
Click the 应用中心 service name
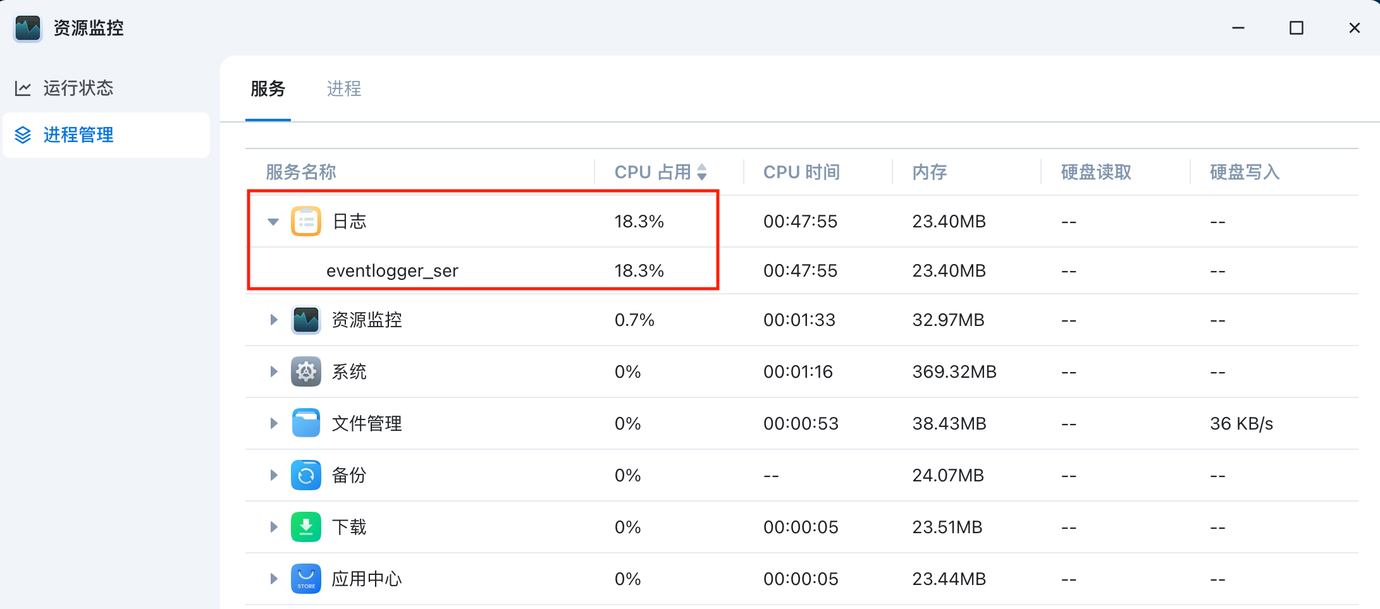point(367,579)
